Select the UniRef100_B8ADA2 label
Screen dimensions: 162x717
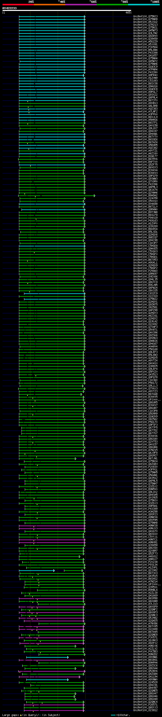click(x=145, y=195)
